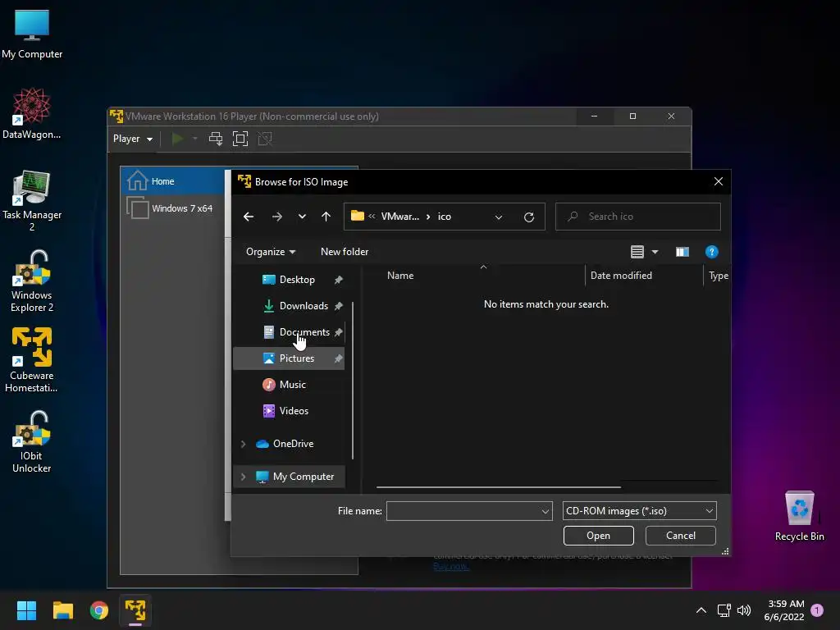Sort by the Type column header
This screenshot has height=630, width=840.
718,276
